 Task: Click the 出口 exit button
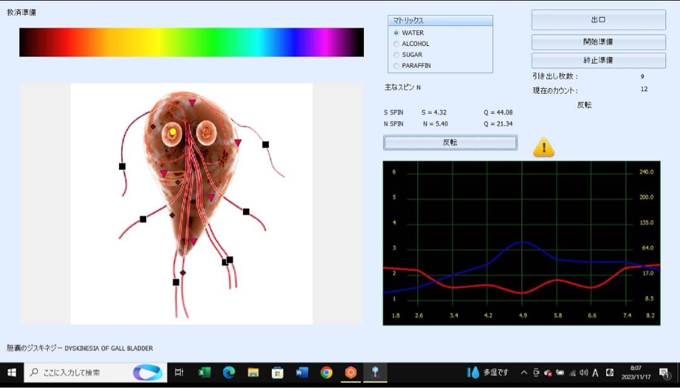tap(598, 20)
